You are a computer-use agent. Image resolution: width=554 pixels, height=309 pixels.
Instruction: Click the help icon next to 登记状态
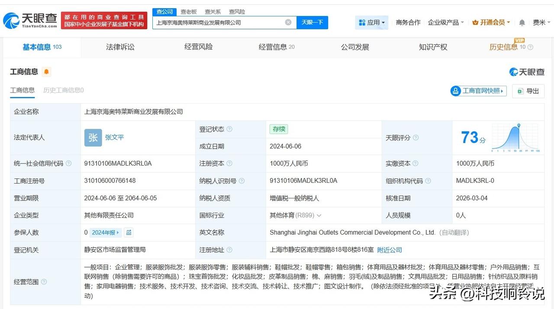point(229,129)
